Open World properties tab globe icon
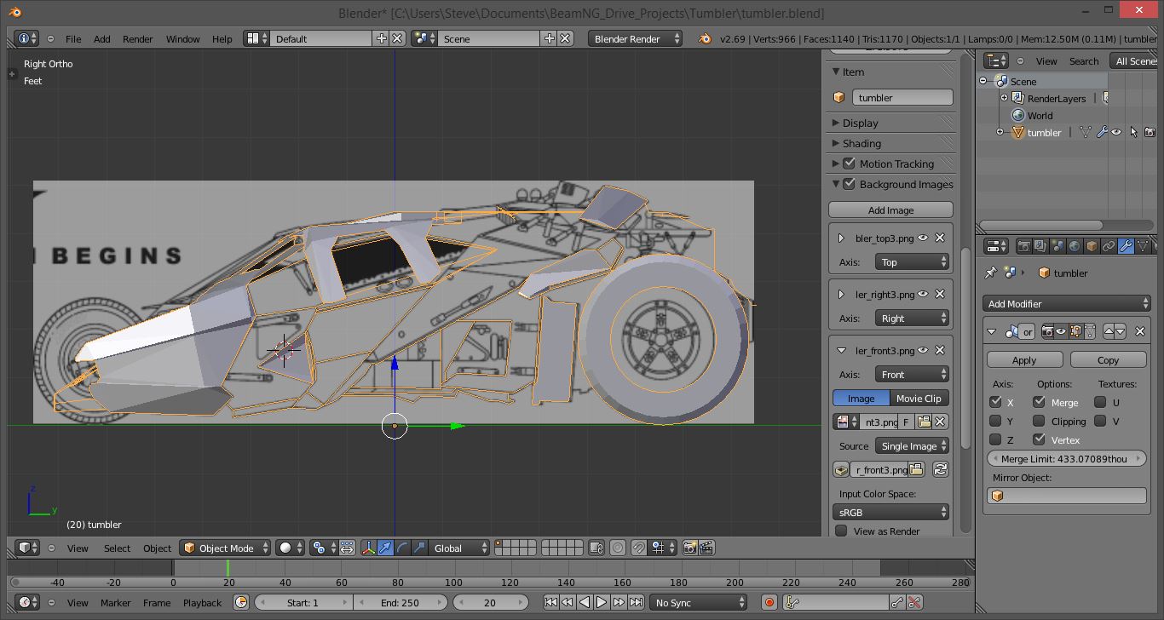Image resolution: width=1164 pixels, height=620 pixels. (1075, 246)
